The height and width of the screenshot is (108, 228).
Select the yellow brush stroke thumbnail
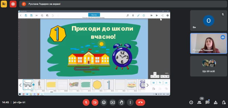click(51, 84)
